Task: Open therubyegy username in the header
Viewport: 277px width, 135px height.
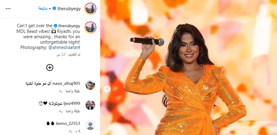Action: tap(69, 9)
